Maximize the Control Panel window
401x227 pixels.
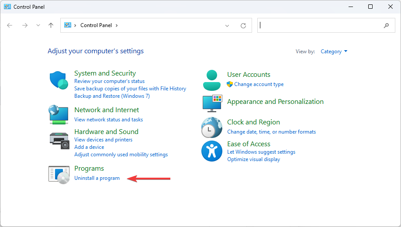tap(370, 7)
